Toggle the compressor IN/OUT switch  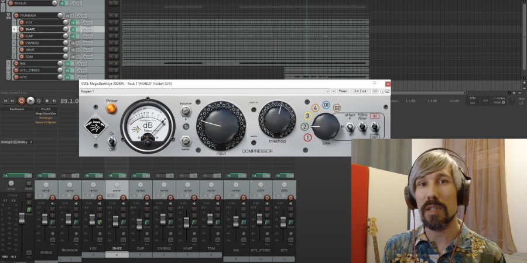tap(375, 126)
